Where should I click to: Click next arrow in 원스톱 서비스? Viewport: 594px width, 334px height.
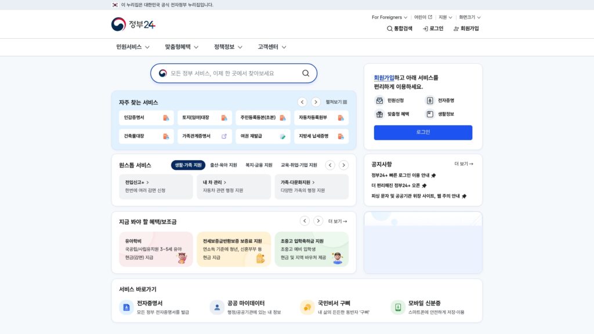[x=343, y=165]
